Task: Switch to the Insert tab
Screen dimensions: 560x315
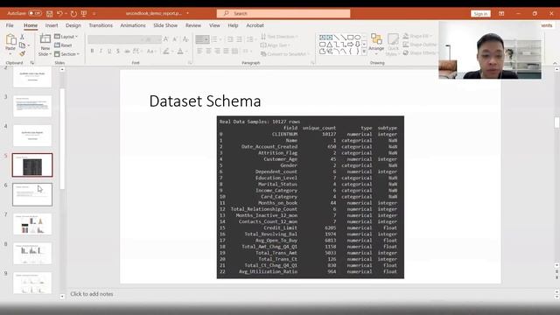Action: point(52,25)
